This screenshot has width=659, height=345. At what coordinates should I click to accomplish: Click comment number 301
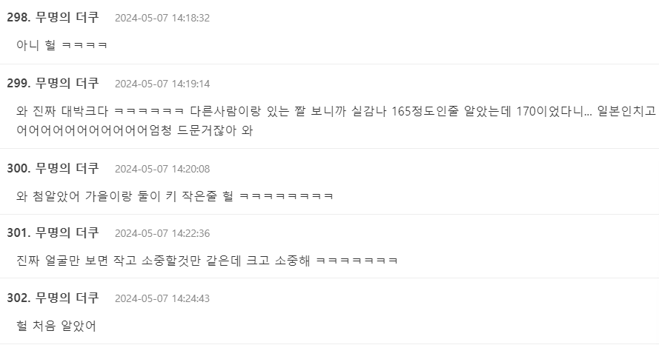19,232
